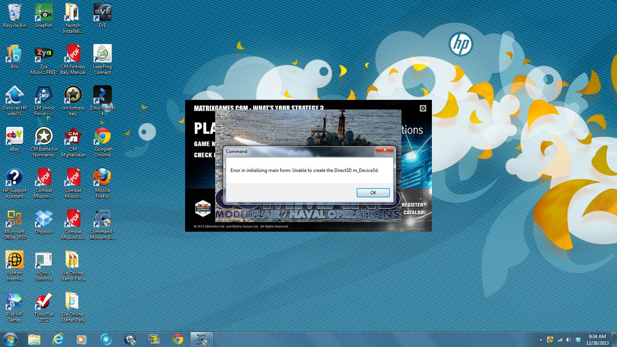Launch cm fortress italy game shortcut

(73, 101)
